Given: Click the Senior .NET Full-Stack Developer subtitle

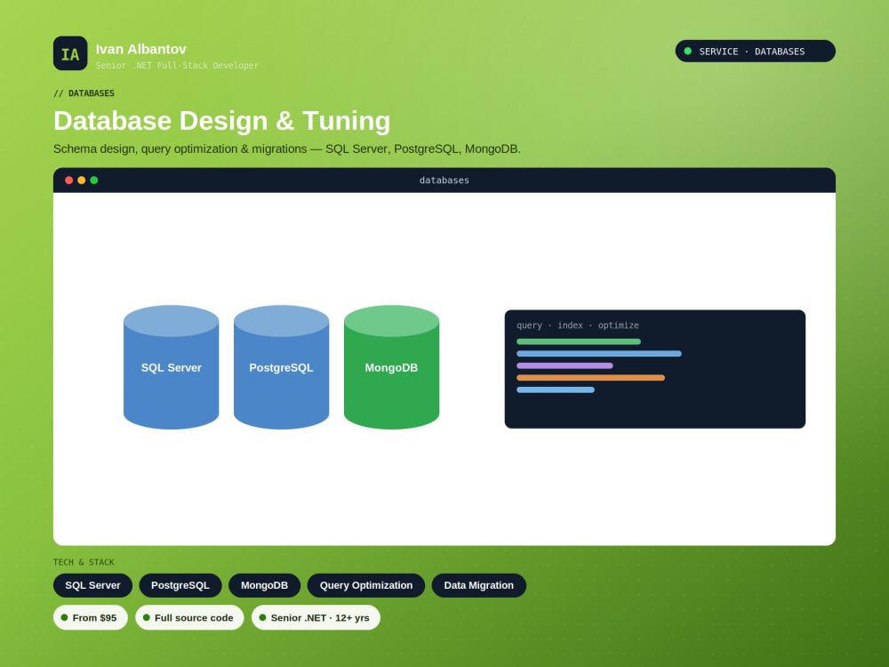Looking at the screenshot, I should (x=177, y=66).
